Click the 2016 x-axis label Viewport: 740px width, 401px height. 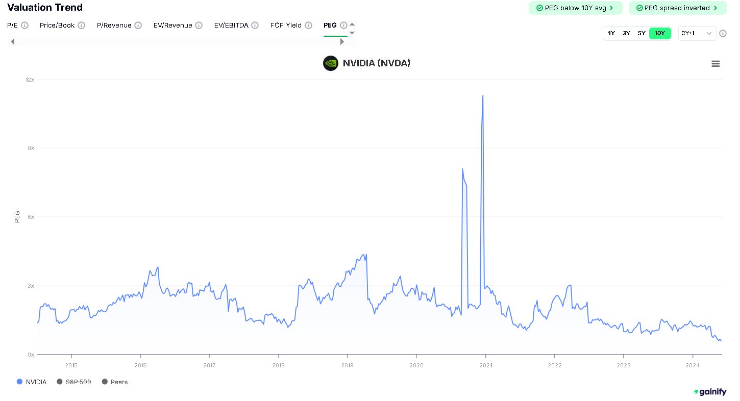(140, 365)
